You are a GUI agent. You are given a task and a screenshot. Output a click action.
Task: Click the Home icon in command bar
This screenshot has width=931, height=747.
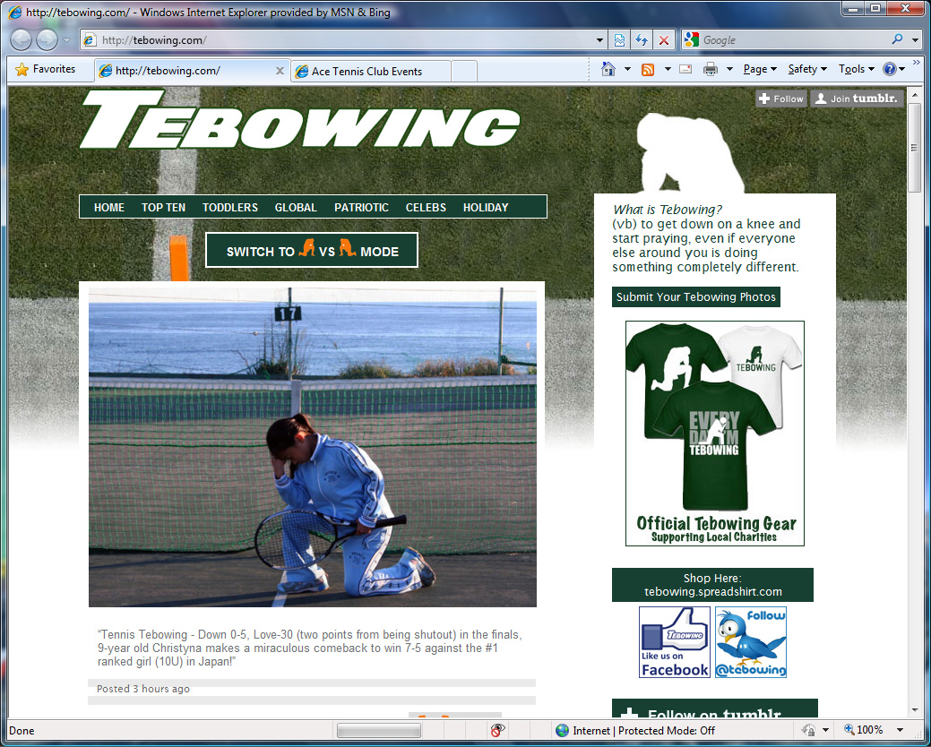[x=608, y=69]
